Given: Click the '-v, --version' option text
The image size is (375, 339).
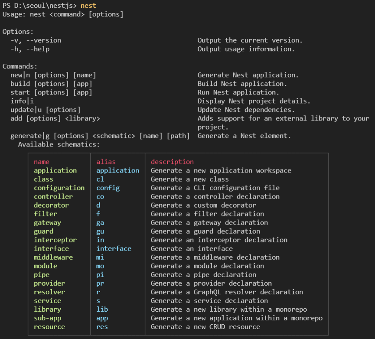Looking at the screenshot, I should (x=36, y=40).
